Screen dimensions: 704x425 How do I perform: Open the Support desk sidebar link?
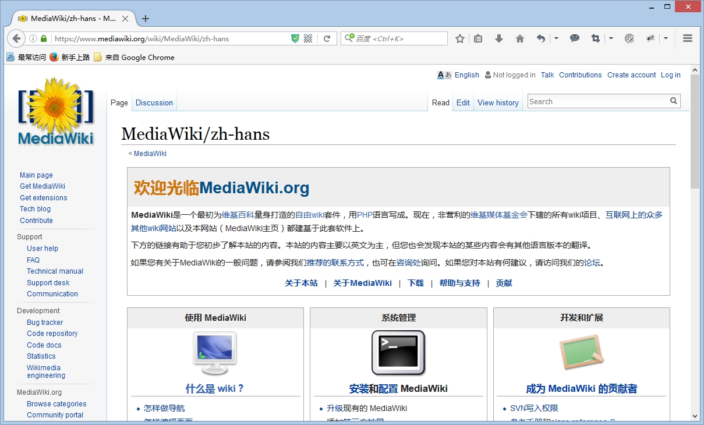[x=48, y=283]
